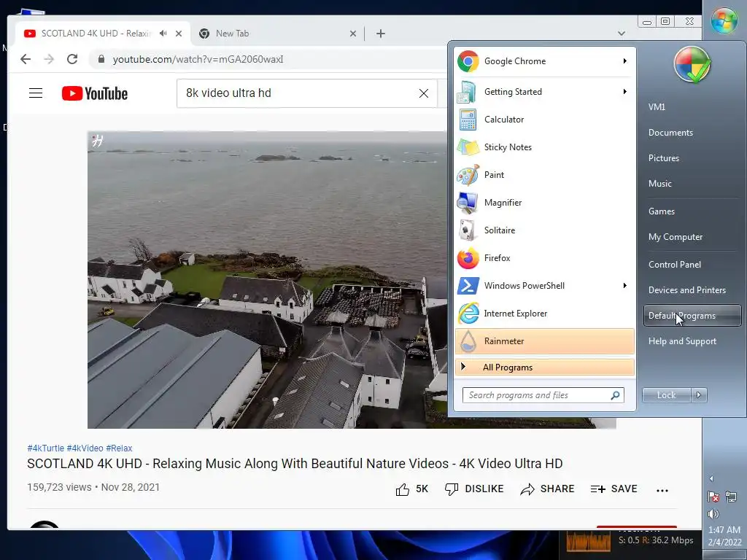Viewport: 747px width, 560px height.
Task: Click the Windows Start orb
Action: pos(724,20)
